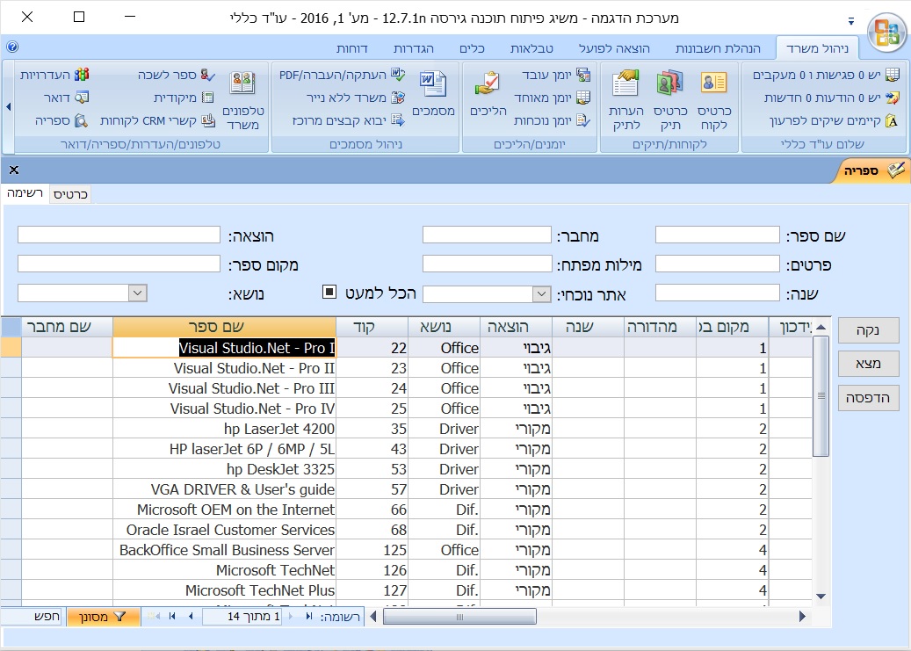Switch to the ניהול משרד ribbon tab
The height and width of the screenshot is (651, 911).
[x=818, y=48]
